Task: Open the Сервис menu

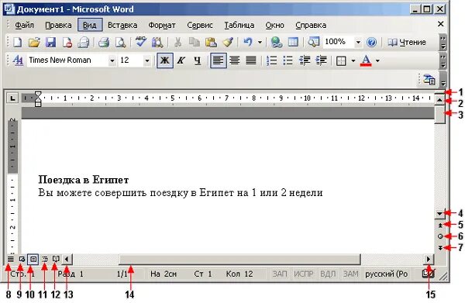Action: 200,25
